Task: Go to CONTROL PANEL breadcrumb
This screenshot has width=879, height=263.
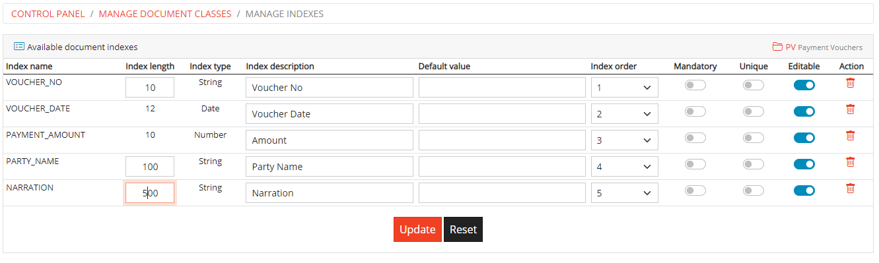Action: (x=47, y=14)
